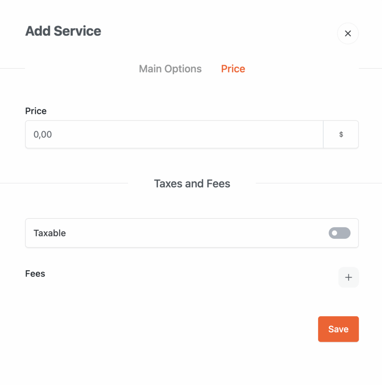Viewport: 382px width, 385px height.
Task: Select the Price tab
Action: click(233, 69)
